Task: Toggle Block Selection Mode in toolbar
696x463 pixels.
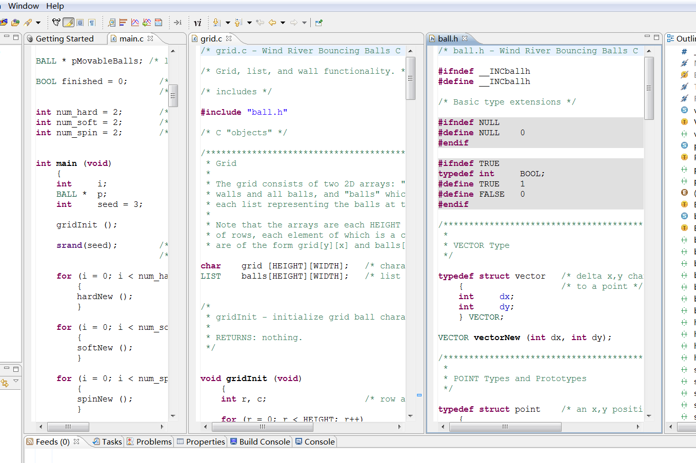Action: click(81, 22)
